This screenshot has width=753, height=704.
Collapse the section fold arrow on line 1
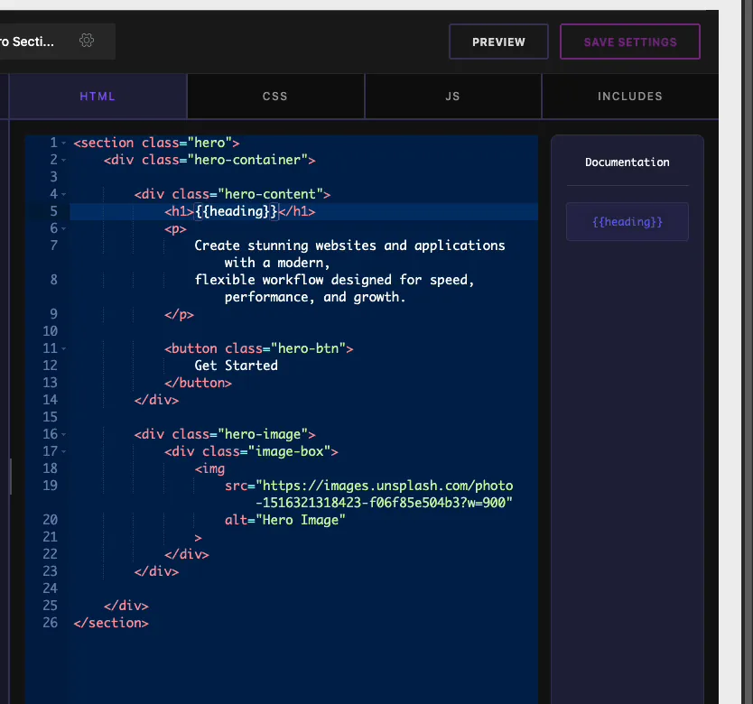(x=64, y=144)
